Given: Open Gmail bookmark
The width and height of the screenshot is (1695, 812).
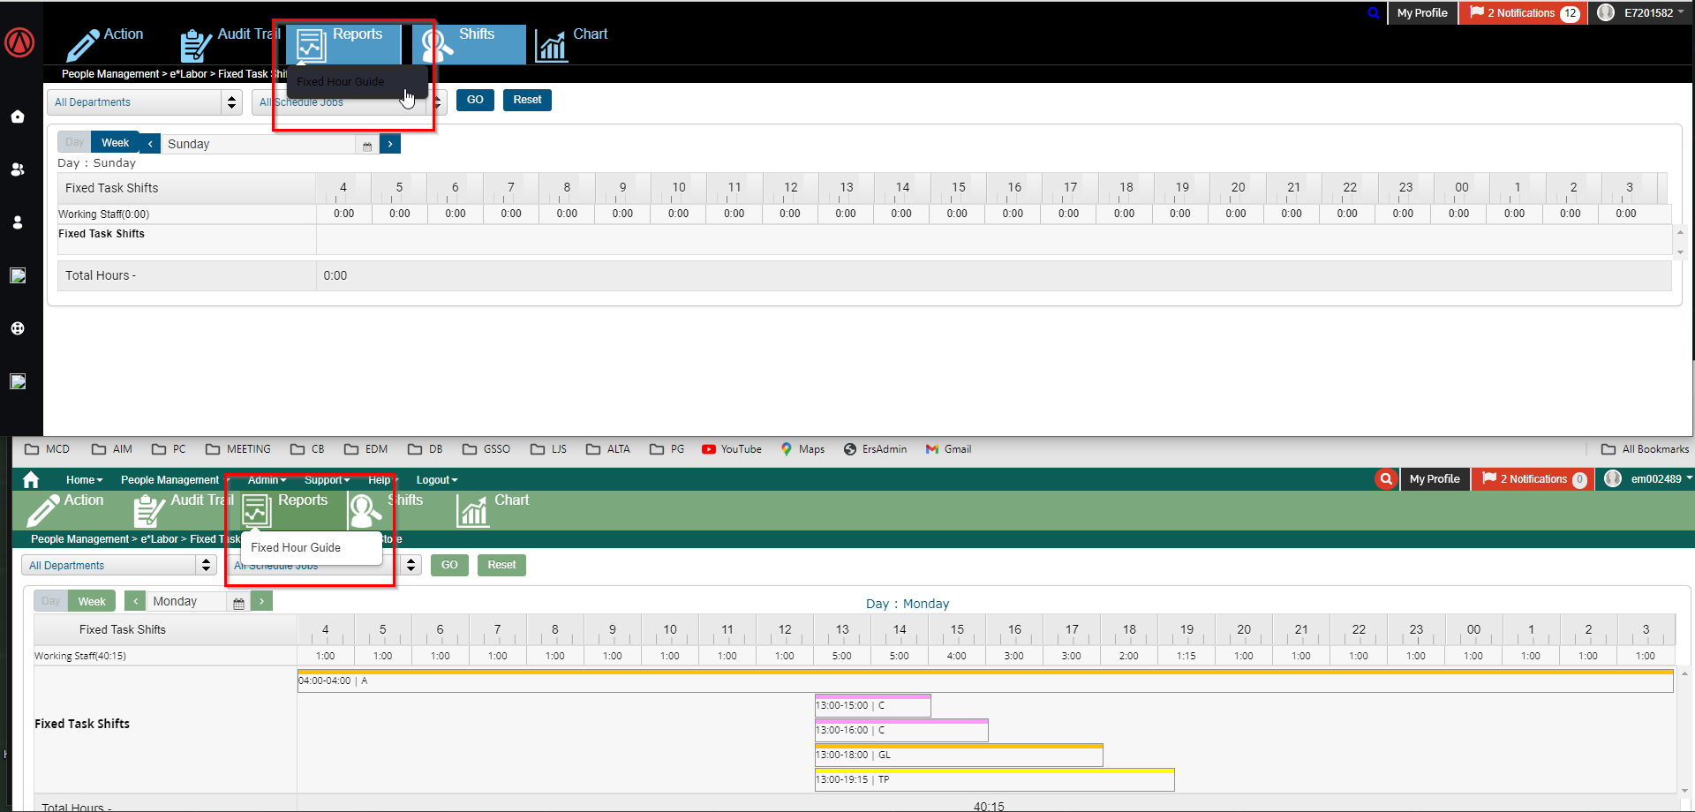Looking at the screenshot, I should pos(948,449).
